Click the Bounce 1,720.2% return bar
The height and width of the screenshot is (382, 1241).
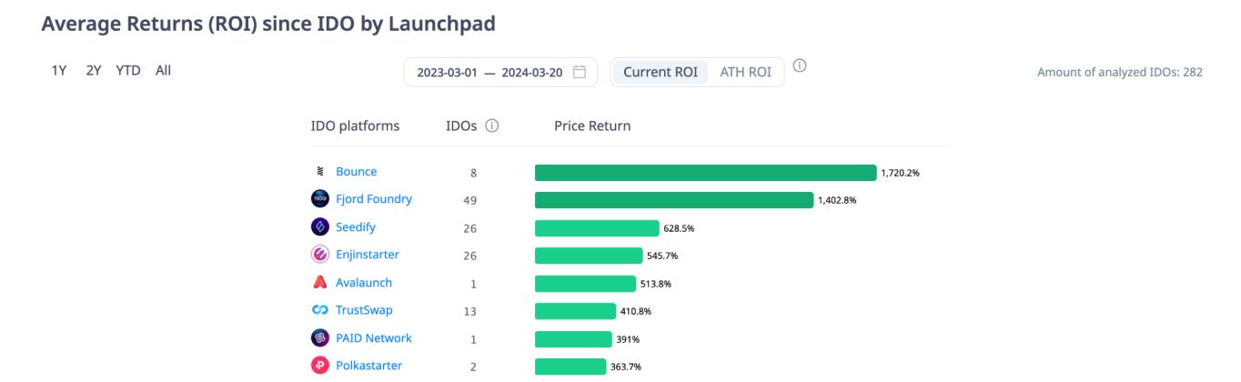[705, 173]
